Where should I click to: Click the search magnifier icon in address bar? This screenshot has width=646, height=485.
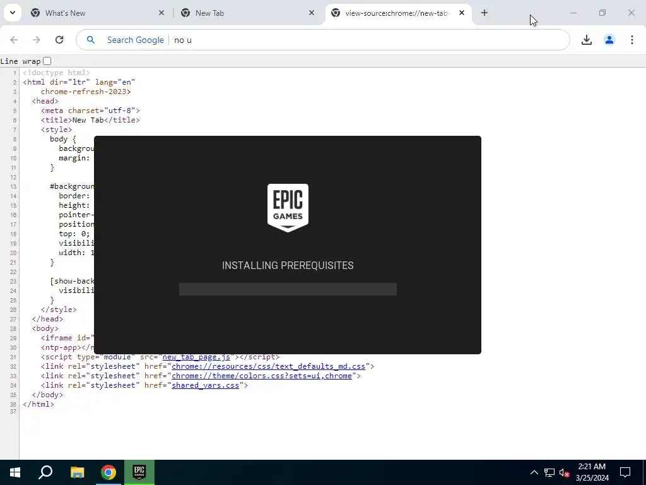(x=91, y=40)
